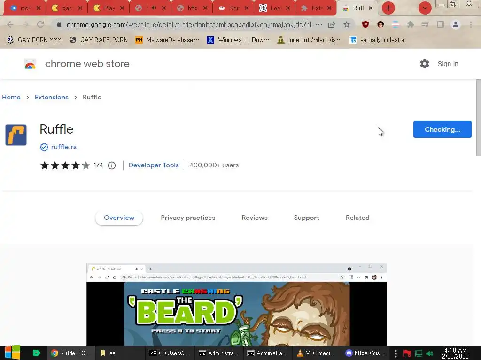Image resolution: width=481 pixels, height=360 pixels.
Task: Close the mcP tab
Action: [x=39, y=8]
